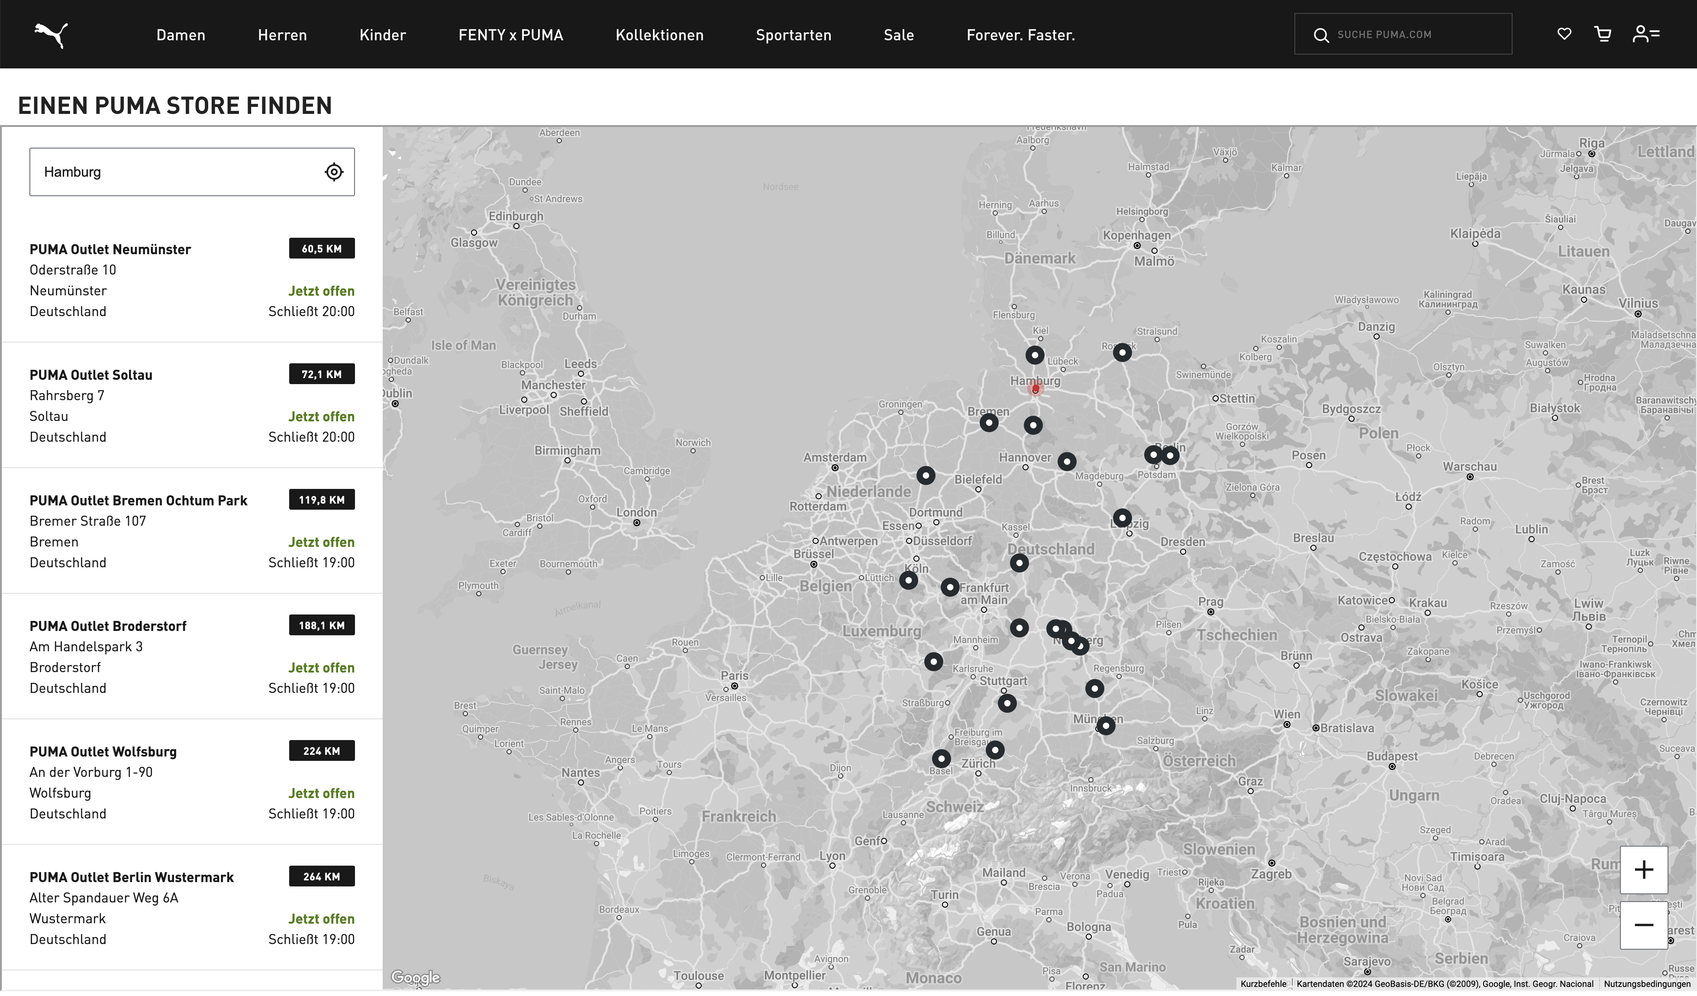Click the search magnifier icon
The width and height of the screenshot is (1697, 996).
pos(1321,35)
